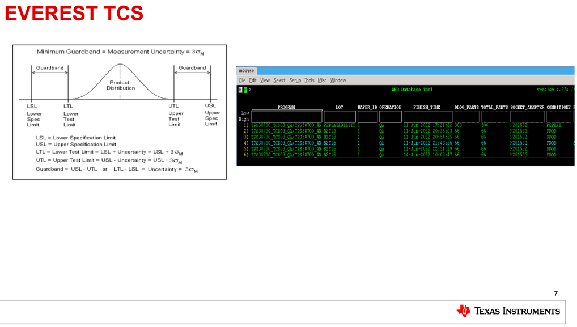
Task: Open the Setup menu
Action: [x=295, y=80]
